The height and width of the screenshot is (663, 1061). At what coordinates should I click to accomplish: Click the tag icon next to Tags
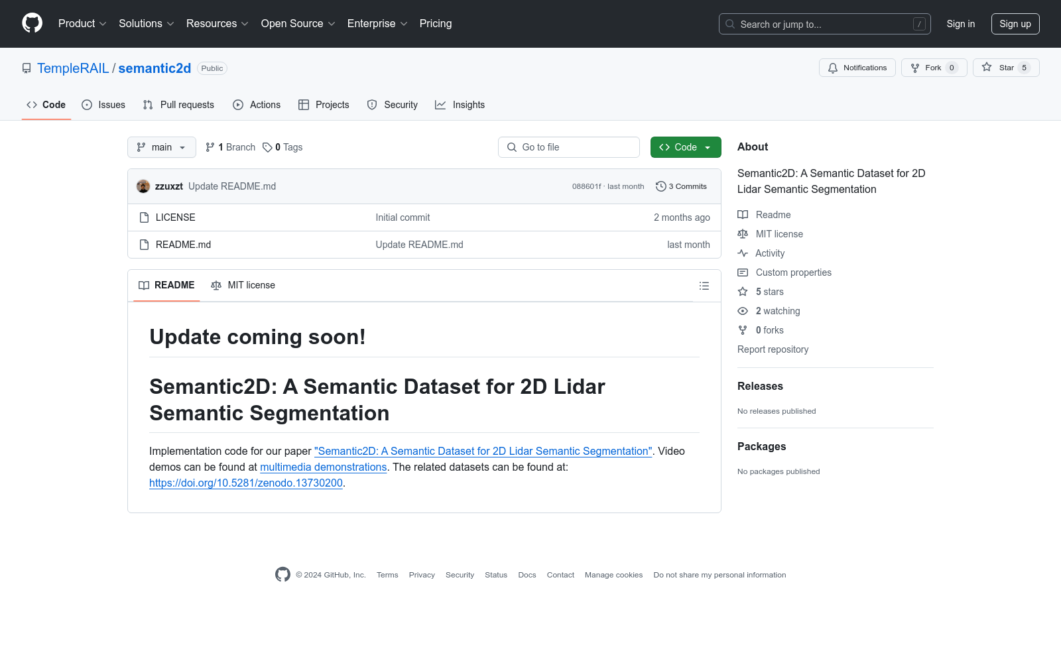[x=267, y=147]
